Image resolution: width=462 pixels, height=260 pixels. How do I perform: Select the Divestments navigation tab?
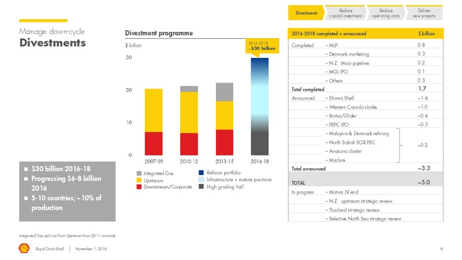click(306, 13)
